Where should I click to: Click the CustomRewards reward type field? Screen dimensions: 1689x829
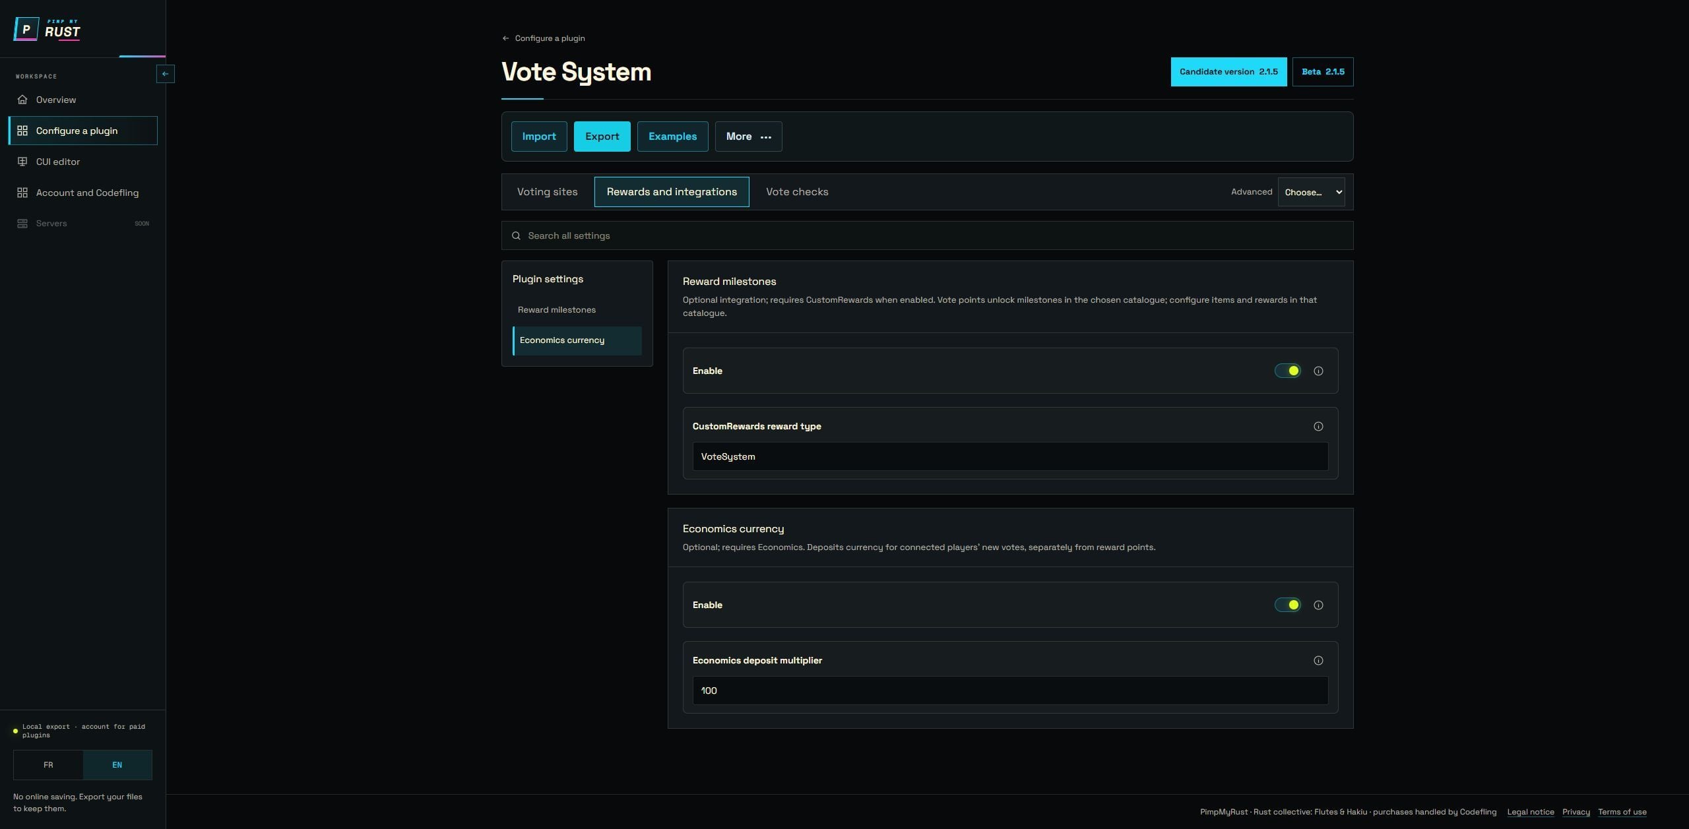click(x=1010, y=456)
